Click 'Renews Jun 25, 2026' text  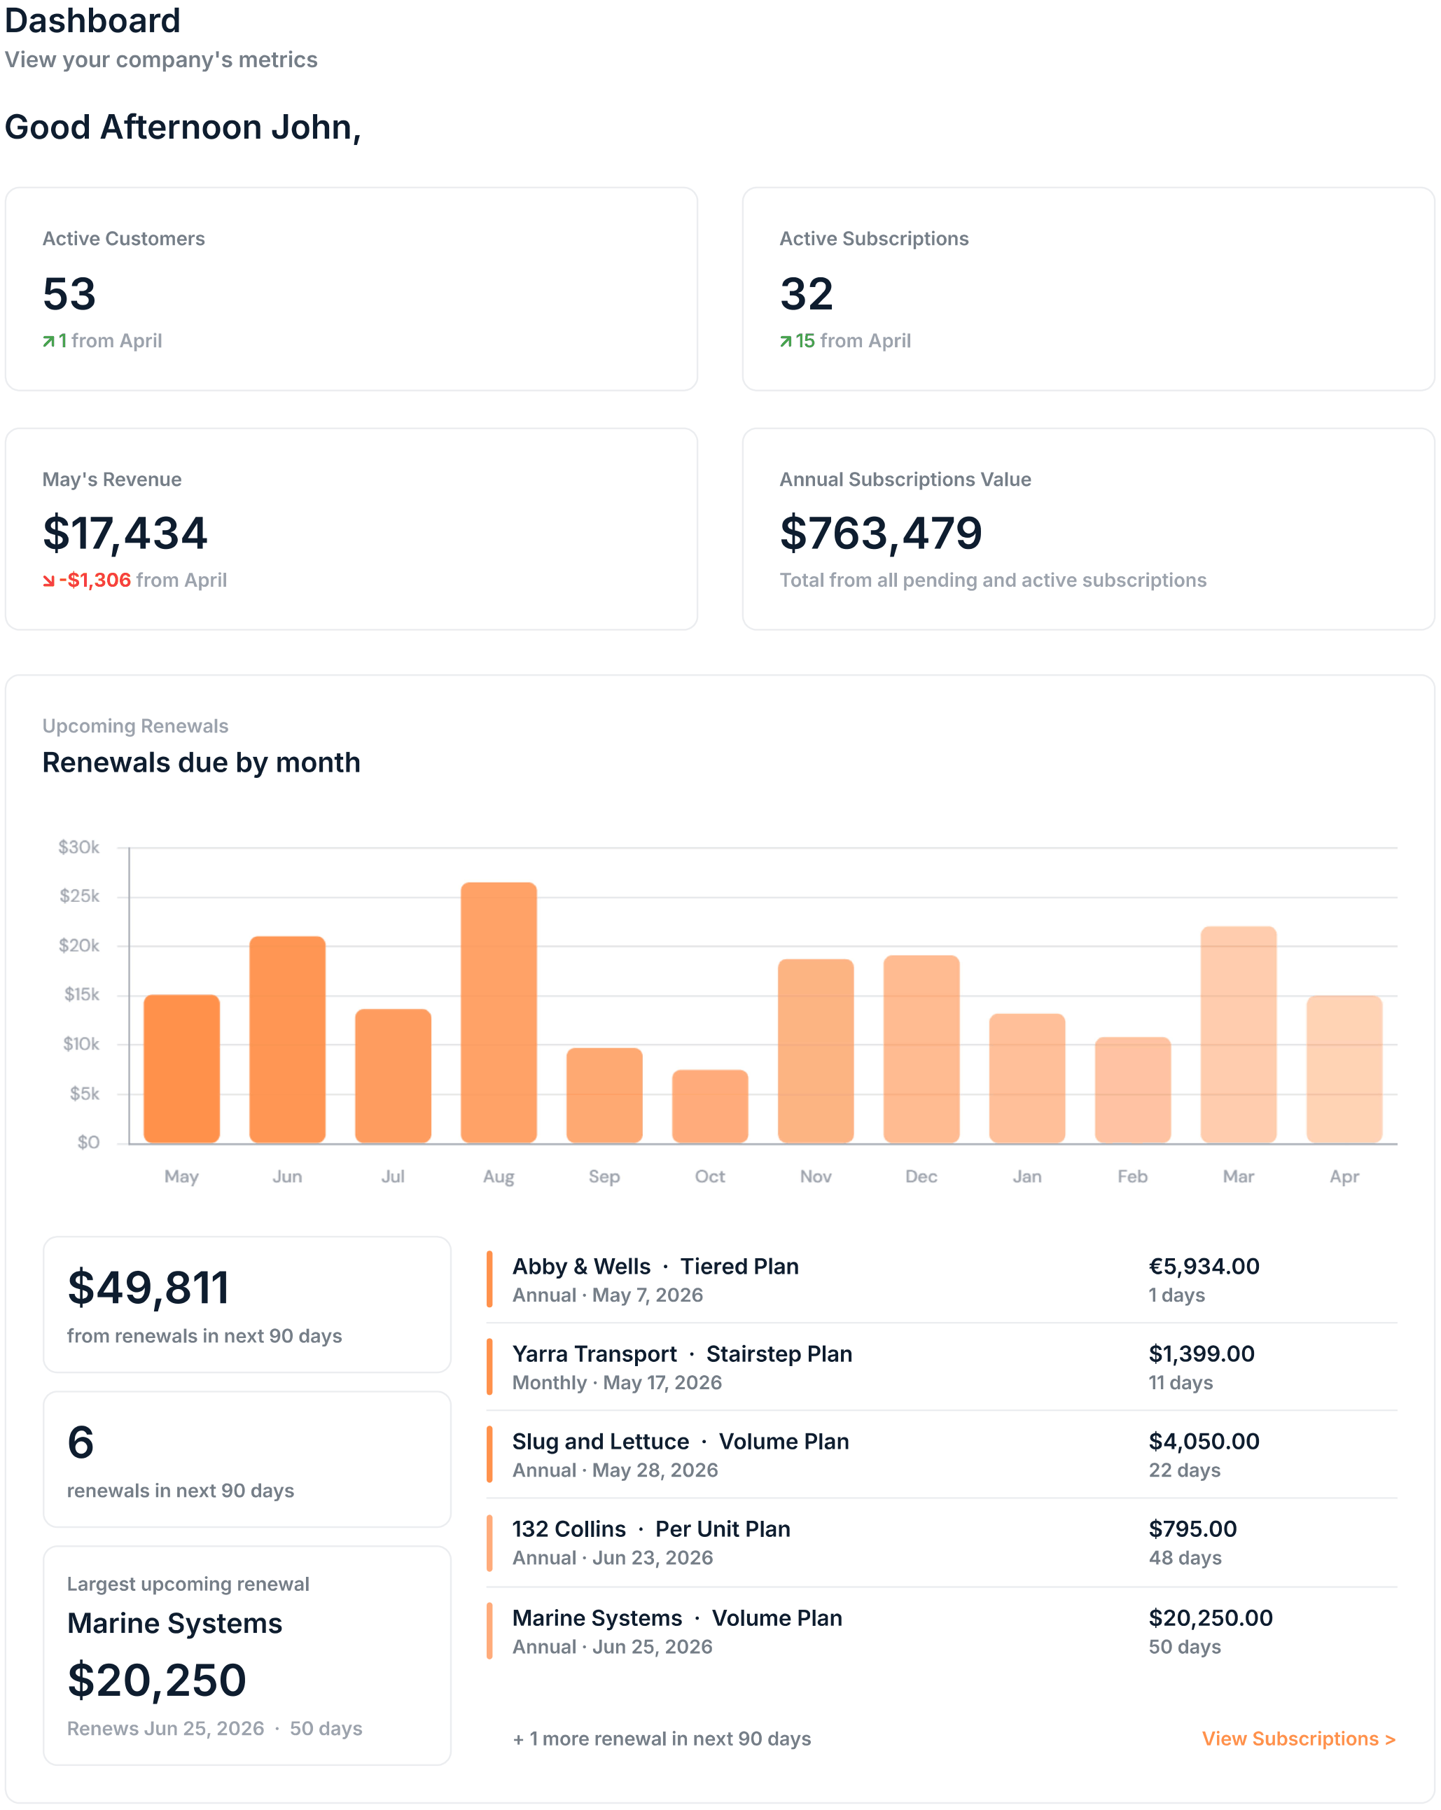pos(165,1729)
